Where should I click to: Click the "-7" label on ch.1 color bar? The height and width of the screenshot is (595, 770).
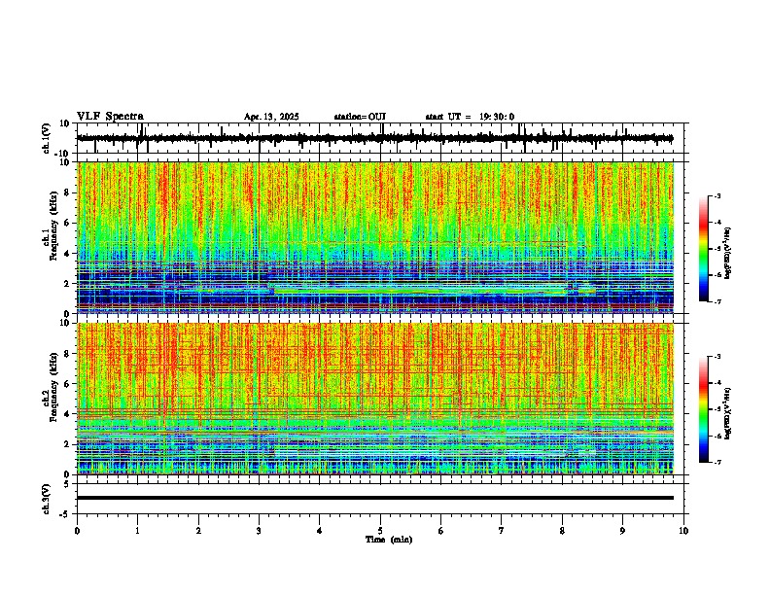click(x=717, y=301)
